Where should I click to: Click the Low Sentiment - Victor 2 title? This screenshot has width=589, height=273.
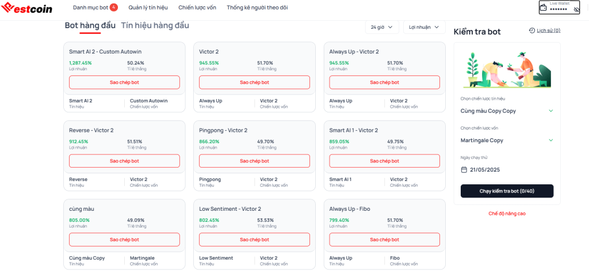pyautogui.click(x=230, y=208)
